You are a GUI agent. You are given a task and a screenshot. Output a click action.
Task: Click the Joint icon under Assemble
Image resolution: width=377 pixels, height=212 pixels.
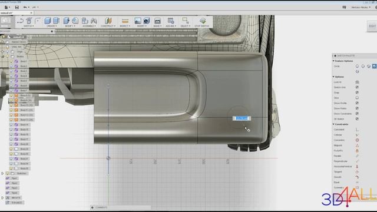[94, 21]
